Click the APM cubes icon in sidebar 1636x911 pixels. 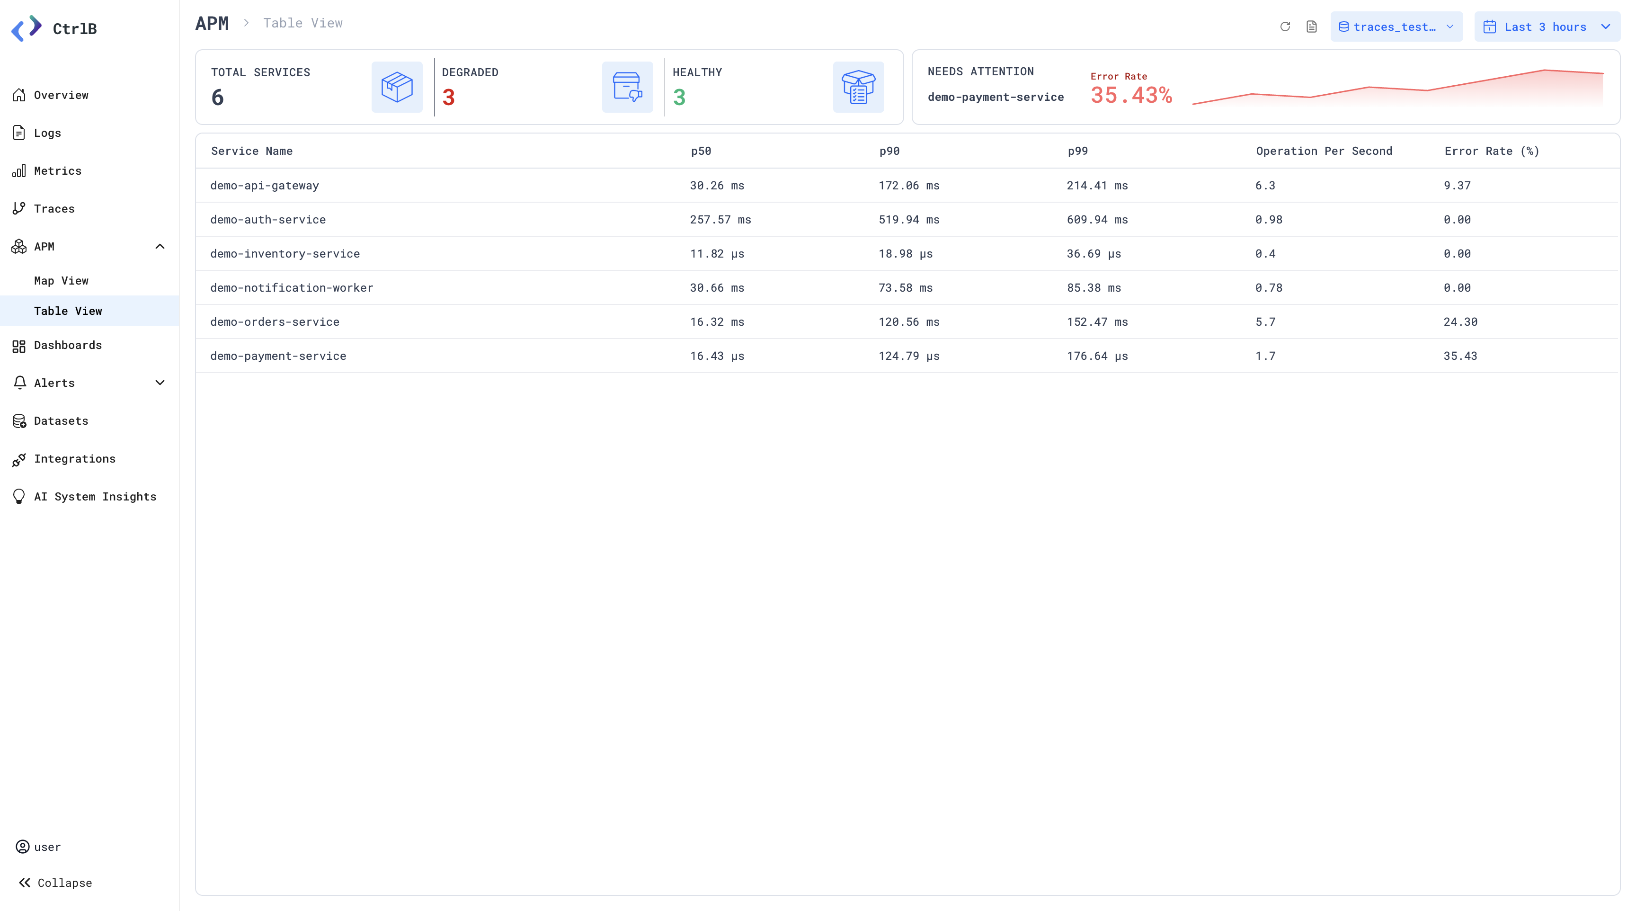click(19, 247)
